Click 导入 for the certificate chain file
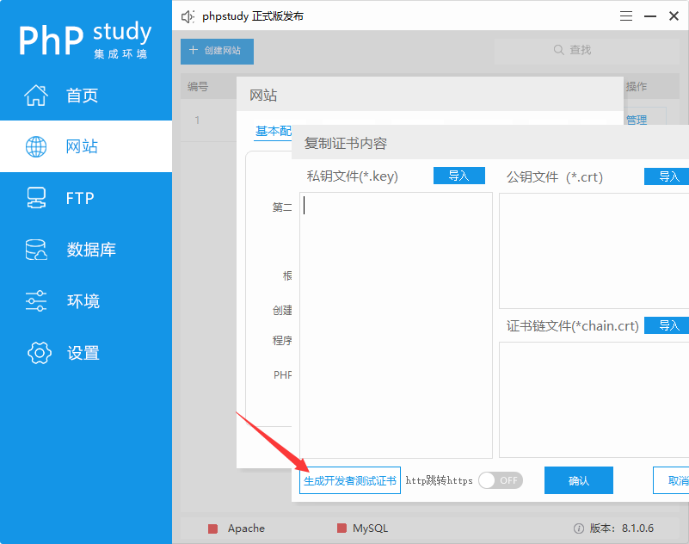The width and height of the screenshot is (689, 544). (667, 325)
